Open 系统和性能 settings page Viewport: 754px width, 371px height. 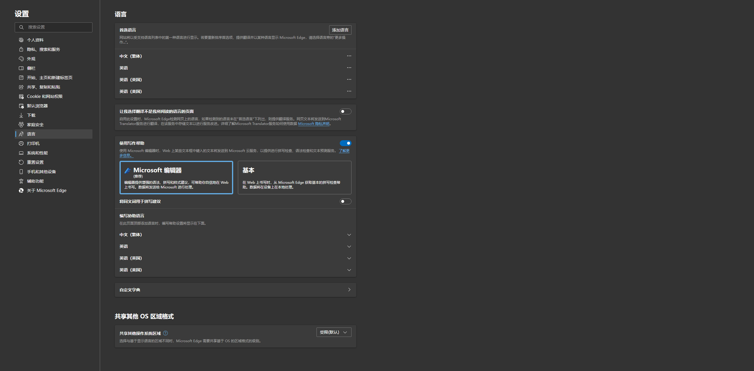pos(37,153)
